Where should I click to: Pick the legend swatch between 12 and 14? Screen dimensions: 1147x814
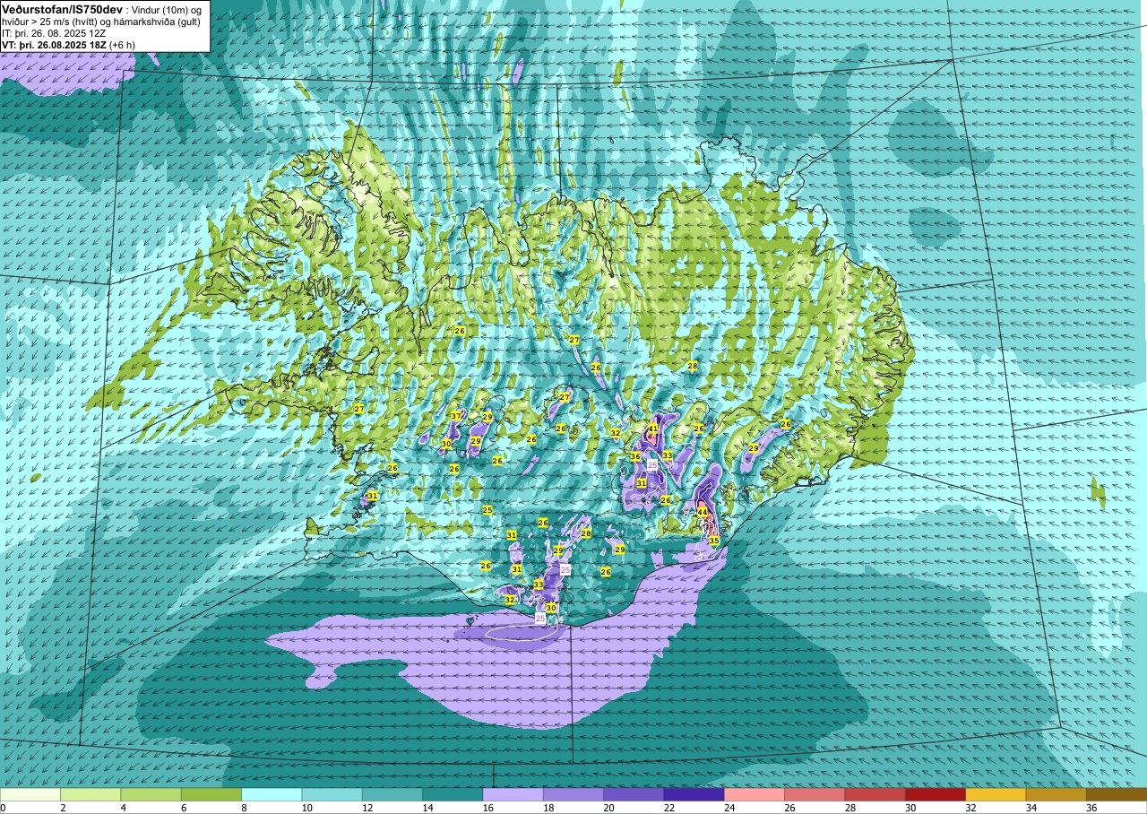tap(392, 794)
